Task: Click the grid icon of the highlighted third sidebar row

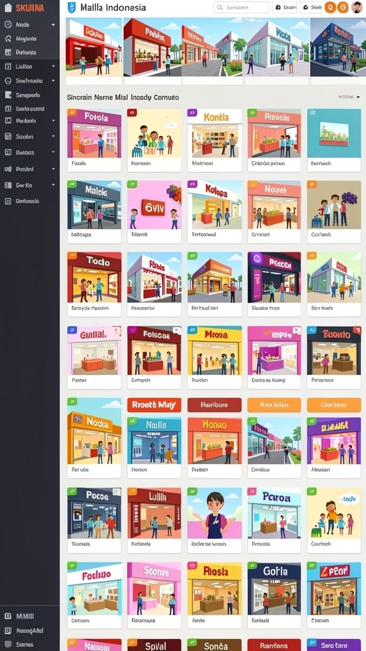Action: (8, 52)
